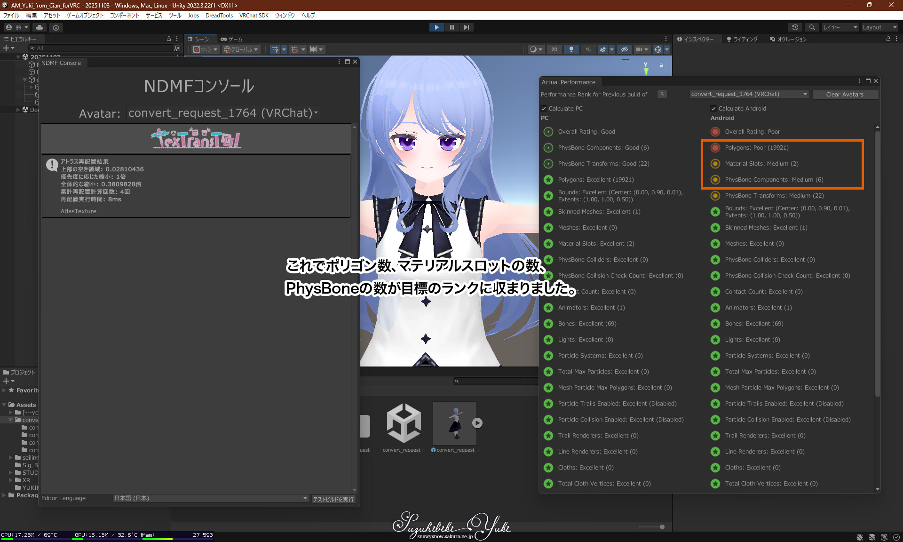Open the convert_request_1764 avatar dropdown in Actual Performance
Viewport: 903px width, 542px height.
pyautogui.click(x=749, y=94)
